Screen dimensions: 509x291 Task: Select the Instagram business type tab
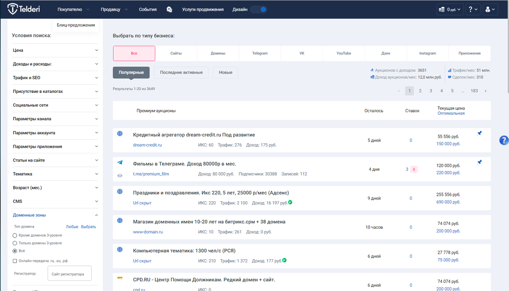(428, 53)
